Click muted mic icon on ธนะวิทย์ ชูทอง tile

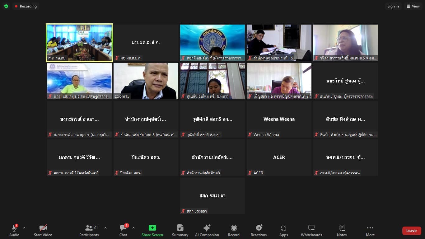316,96
